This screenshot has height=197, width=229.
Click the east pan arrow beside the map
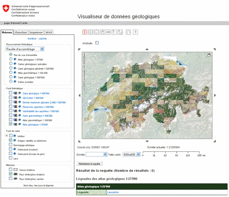click(x=215, y=95)
